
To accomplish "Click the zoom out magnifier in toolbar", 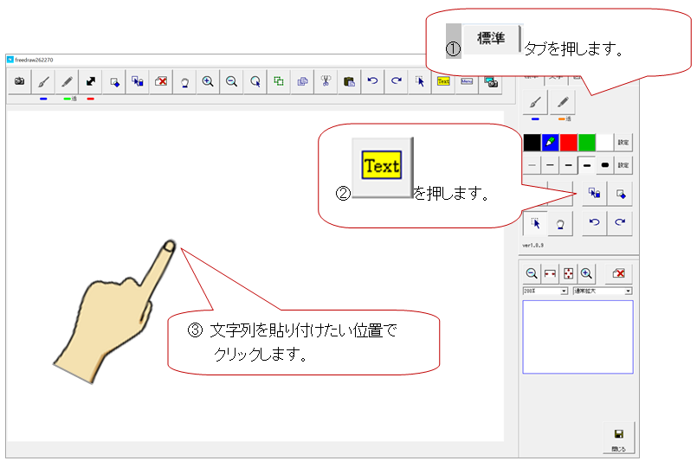I will point(231,81).
